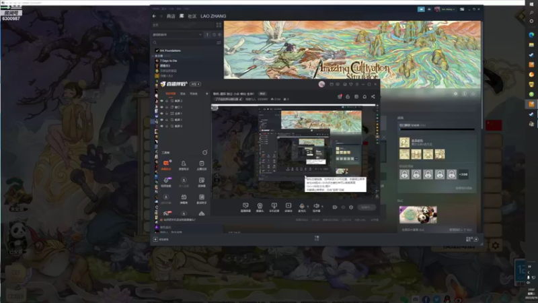Image resolution: width=538 pixels, height=303 pixels.
Task: Collapse the category above 7 Days to Die
Action: (x=153, y=56)
